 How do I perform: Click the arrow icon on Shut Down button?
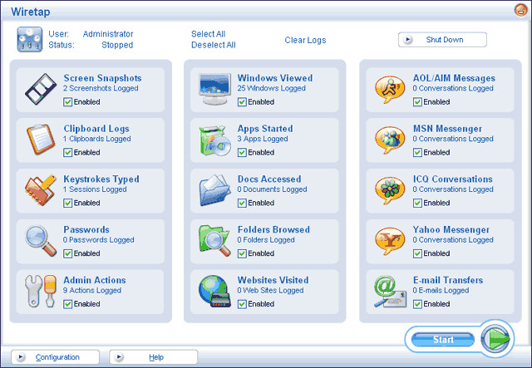pos(408,40)
